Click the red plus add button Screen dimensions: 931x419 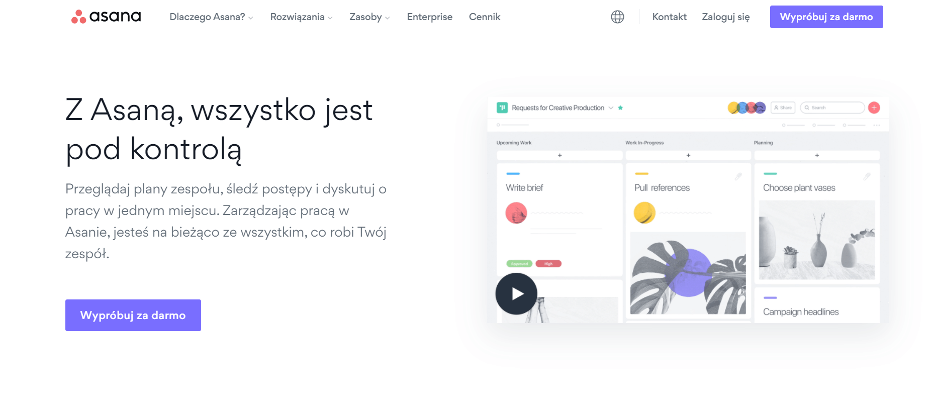click(874, 108)
